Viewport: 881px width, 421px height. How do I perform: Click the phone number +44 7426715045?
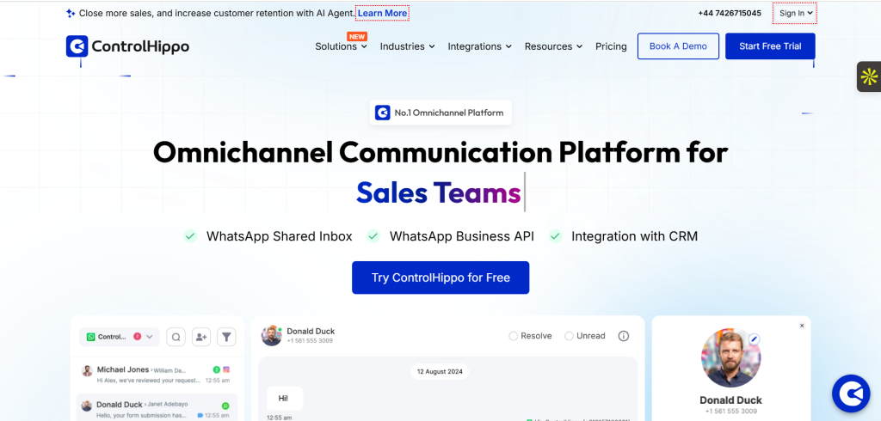730,13
